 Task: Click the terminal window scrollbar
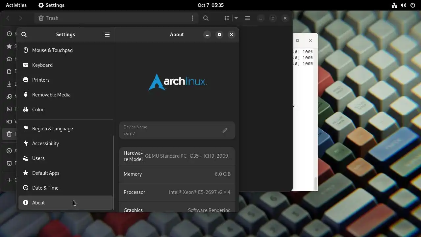click(316, 184)
